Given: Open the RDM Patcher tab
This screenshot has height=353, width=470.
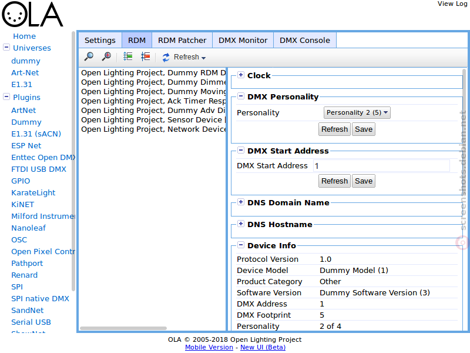Looking at the screenshot, I should [182, 40].
